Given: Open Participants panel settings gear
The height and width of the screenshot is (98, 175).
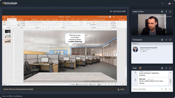Looking at the screenshot, I should (162, 40).
